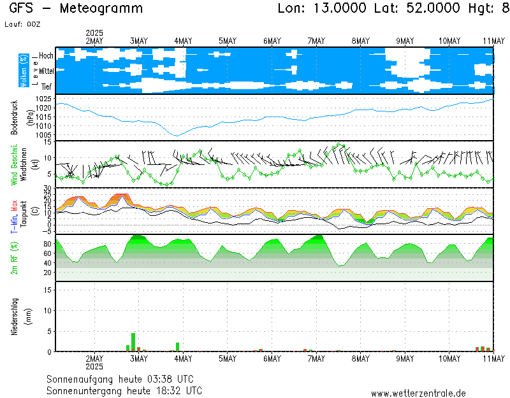Click the 1015 pressure axis value
This screenshot has width=510, height=398.
click(44, 117)
